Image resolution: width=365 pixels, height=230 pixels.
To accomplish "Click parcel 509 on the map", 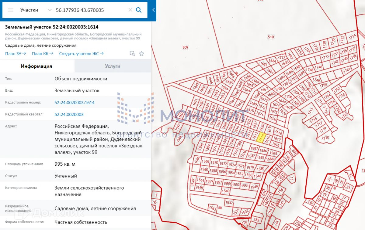I will 185,47.
